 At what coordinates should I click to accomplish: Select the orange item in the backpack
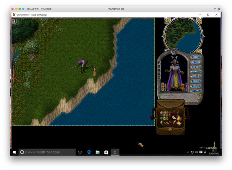(179, 118)
